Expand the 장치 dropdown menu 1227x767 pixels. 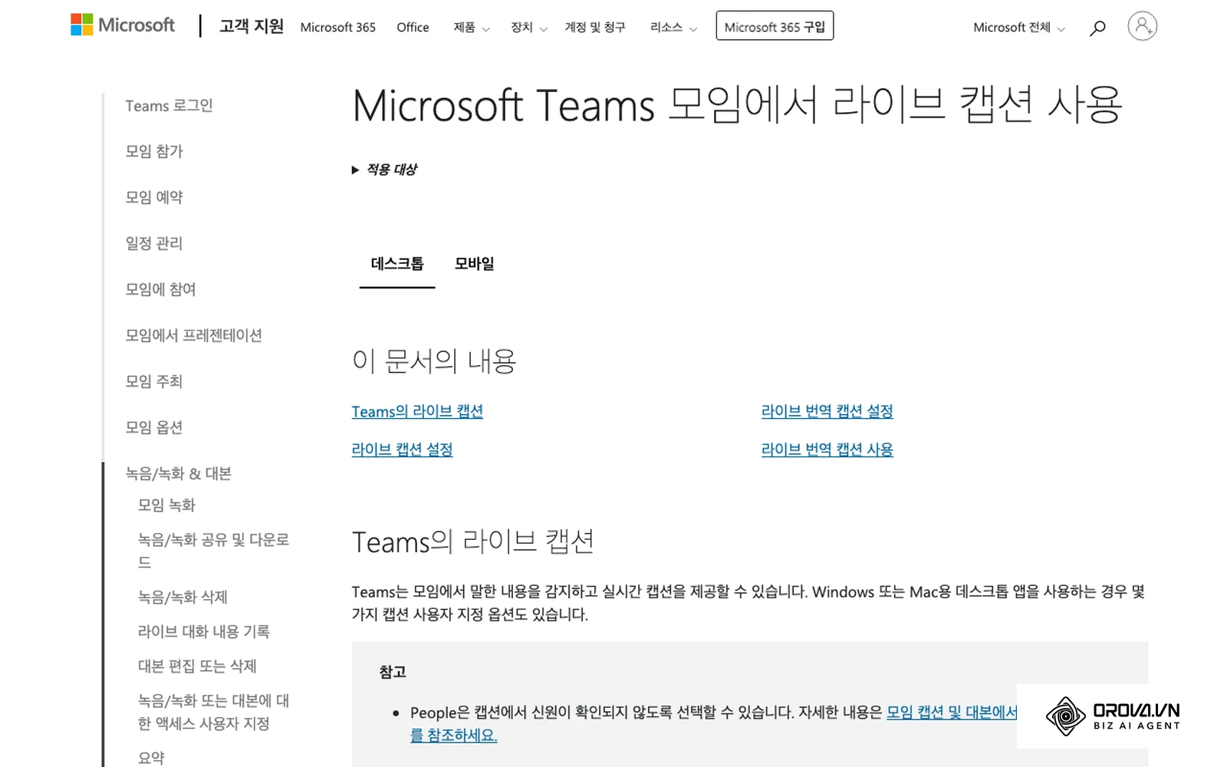529,28
